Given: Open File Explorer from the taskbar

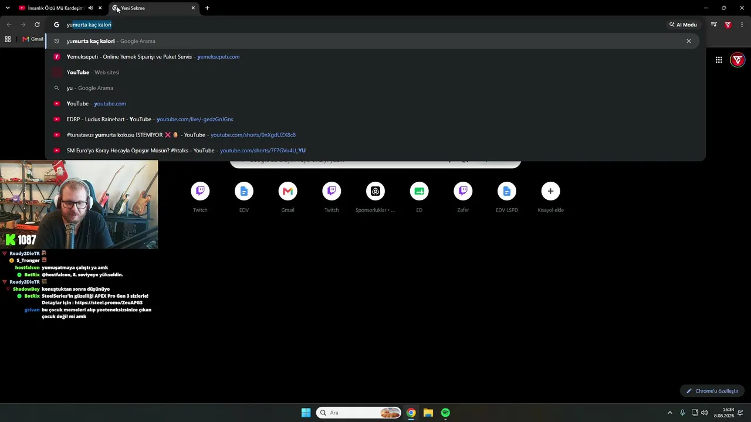Looking at the screenshot, I should click(428, 413).
